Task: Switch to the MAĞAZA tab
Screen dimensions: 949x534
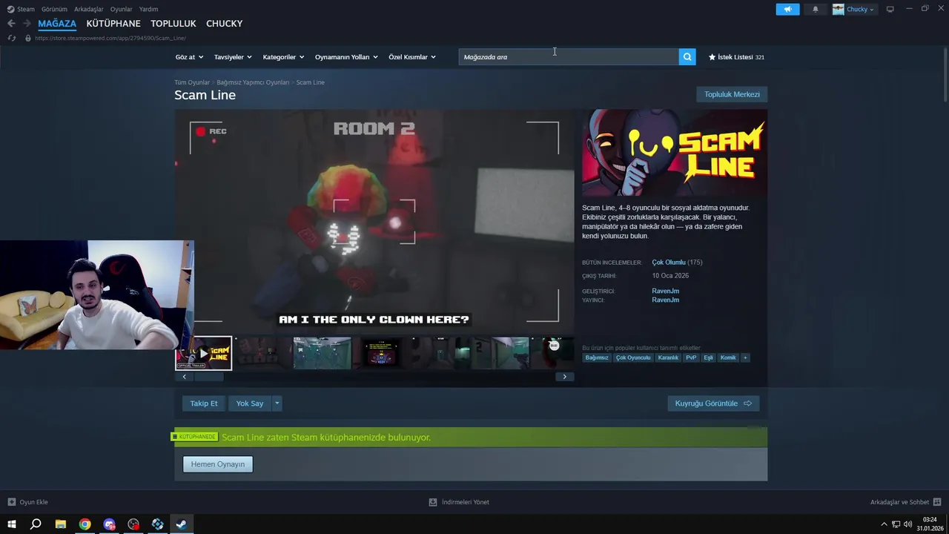Action: tap(57, 24)
